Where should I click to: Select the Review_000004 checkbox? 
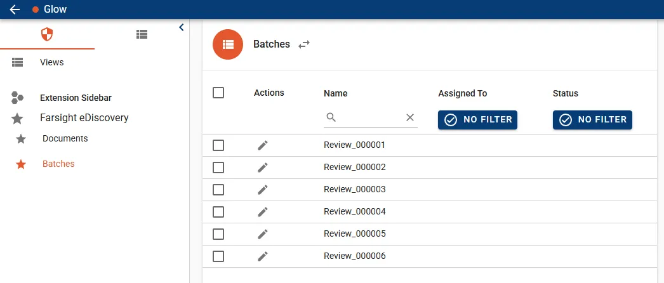coord(218,212)
